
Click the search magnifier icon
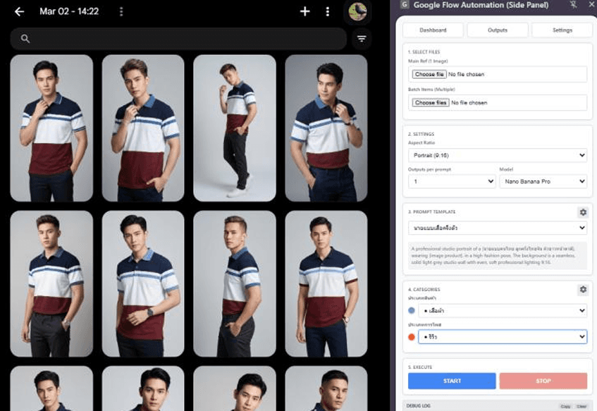(25, 39)
